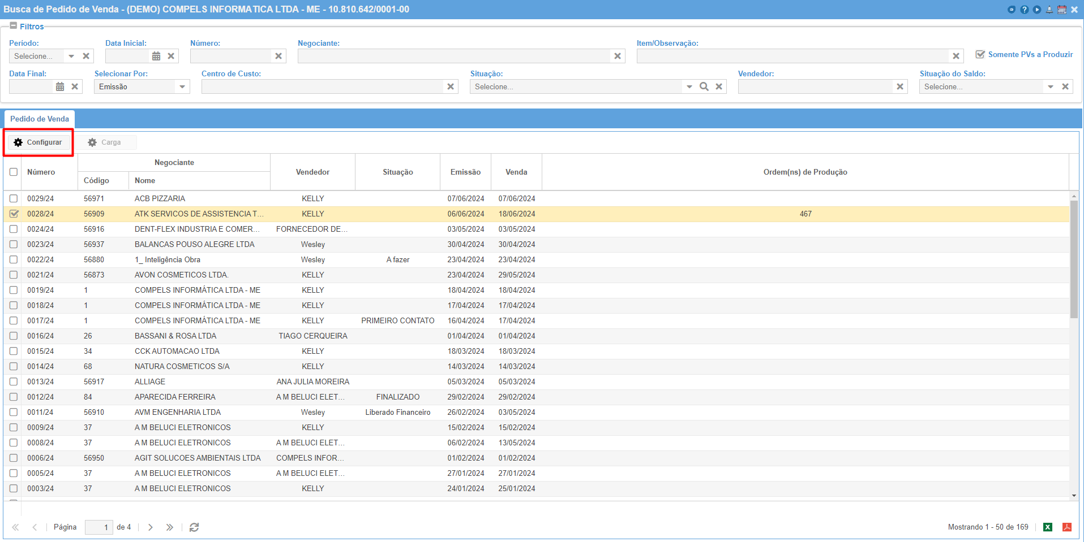Select the PRIMEIRO CONTATO situation cell
Screen dimensions: 1084x542
click(x=398, y=320)
